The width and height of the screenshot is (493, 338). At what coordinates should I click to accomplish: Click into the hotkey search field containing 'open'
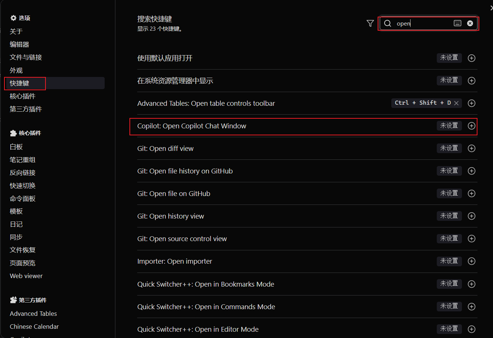click(x=429, y=23)
